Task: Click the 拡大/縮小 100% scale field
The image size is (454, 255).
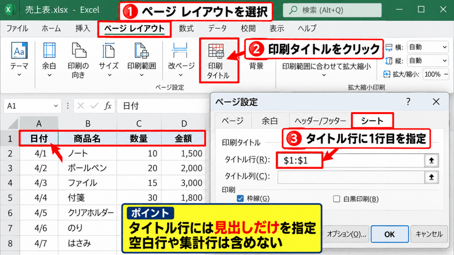Action: click(436, 74)
